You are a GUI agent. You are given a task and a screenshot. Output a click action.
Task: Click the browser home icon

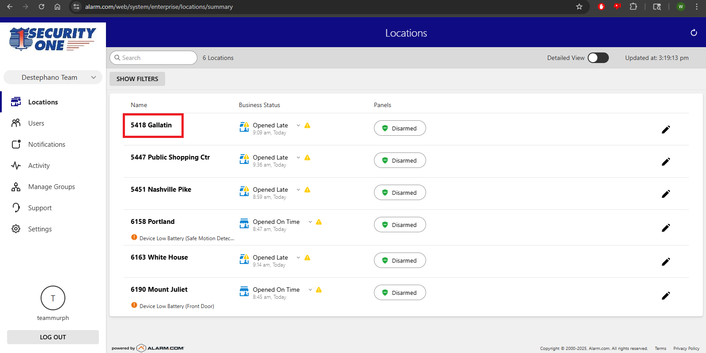pos(57,7)
